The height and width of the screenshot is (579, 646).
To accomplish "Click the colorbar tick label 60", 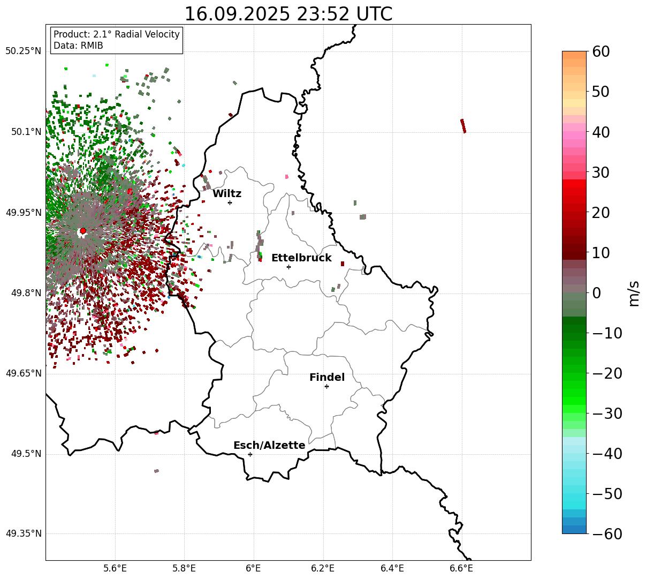I will click(x=601, y=51).
